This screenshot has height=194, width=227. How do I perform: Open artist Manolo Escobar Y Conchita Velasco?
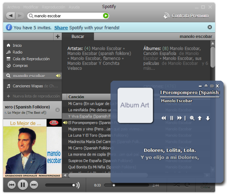point(93,66)
